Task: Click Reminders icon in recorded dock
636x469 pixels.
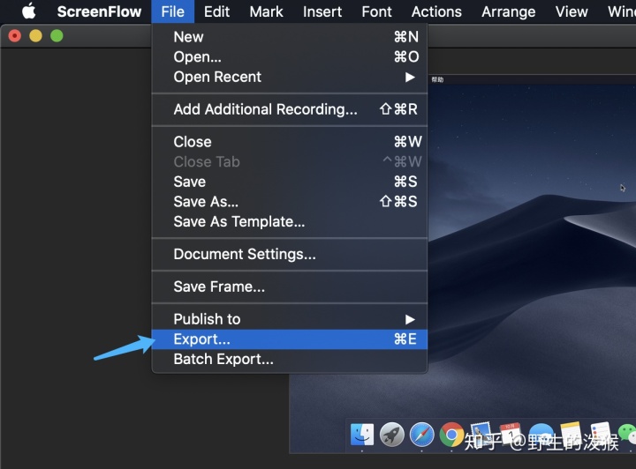Action: click(x=600, y=435)
